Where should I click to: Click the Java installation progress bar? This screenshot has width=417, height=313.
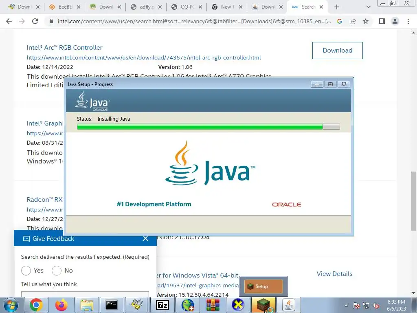pos(208,126)
